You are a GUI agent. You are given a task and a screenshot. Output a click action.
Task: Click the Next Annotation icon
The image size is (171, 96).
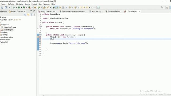point(70,7)
